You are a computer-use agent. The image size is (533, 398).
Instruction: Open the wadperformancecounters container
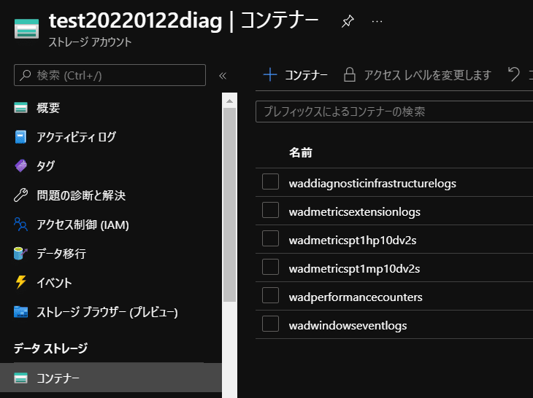click(x=356, y=297)
